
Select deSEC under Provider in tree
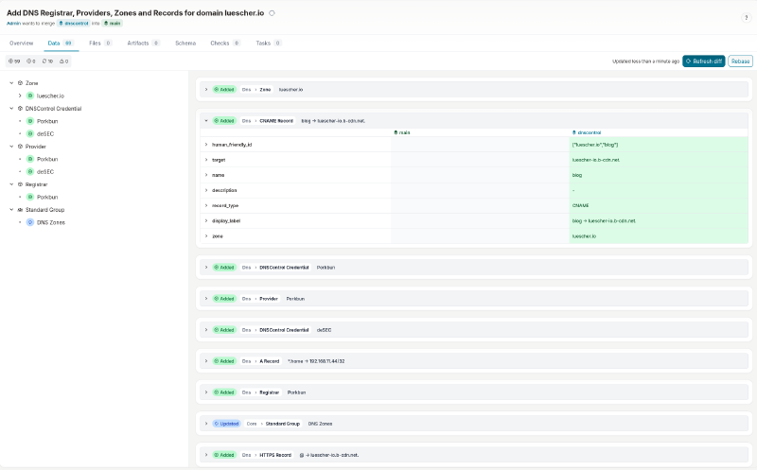(x=45, y=171)
